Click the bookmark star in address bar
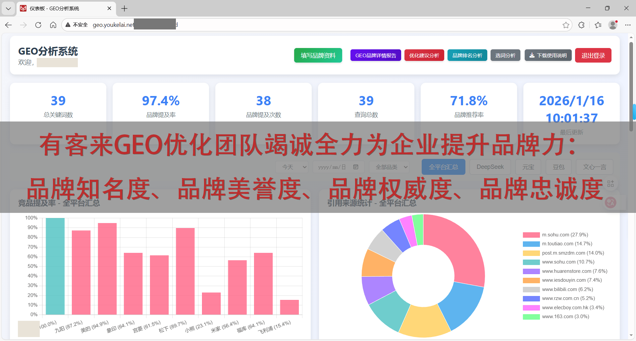This screenshot has height=341, width=636. point(566,25)
